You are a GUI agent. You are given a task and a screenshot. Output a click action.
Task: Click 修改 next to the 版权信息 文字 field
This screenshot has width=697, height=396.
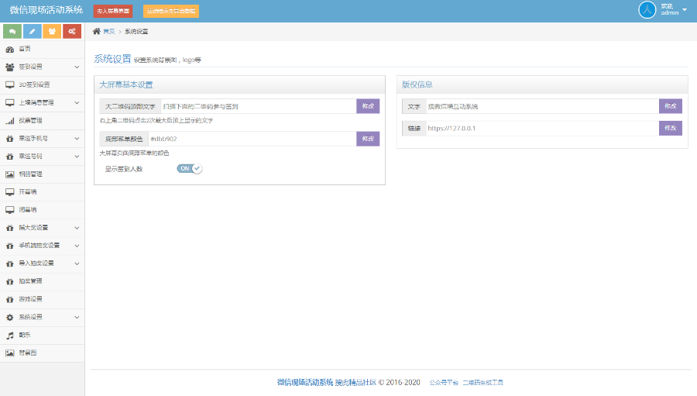[x=671, y=106]
